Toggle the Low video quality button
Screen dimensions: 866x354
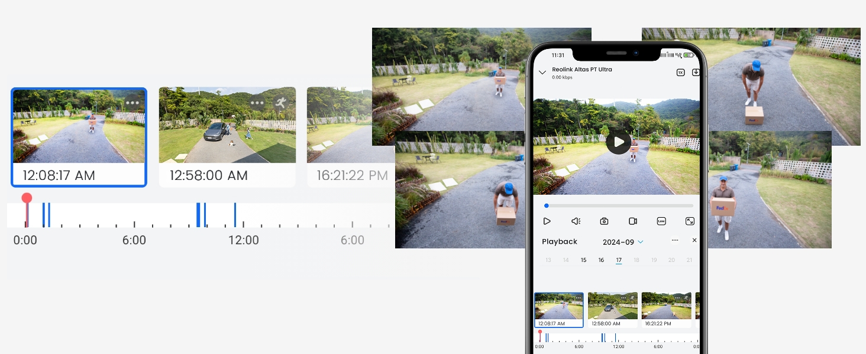661,221
